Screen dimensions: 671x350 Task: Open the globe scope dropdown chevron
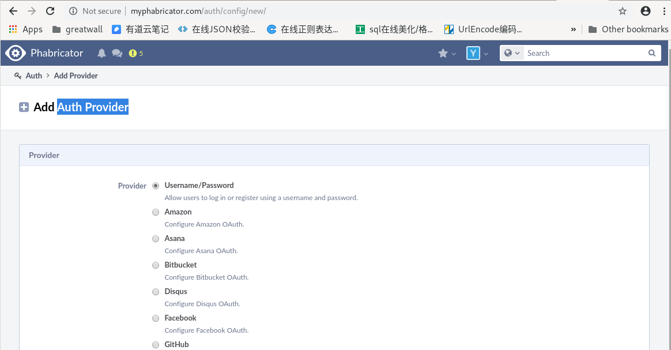point(517,52)
